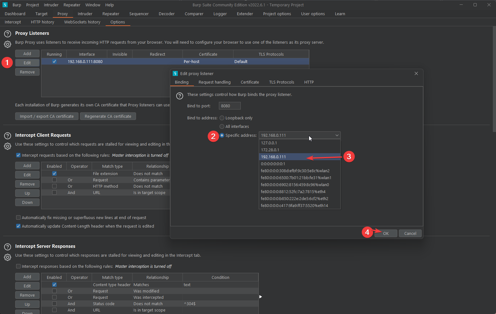Image resolution: width=496 pixels, height=314 pixels.
Task: Switch to HTTP dialog tab
Action: coord(309,82)
